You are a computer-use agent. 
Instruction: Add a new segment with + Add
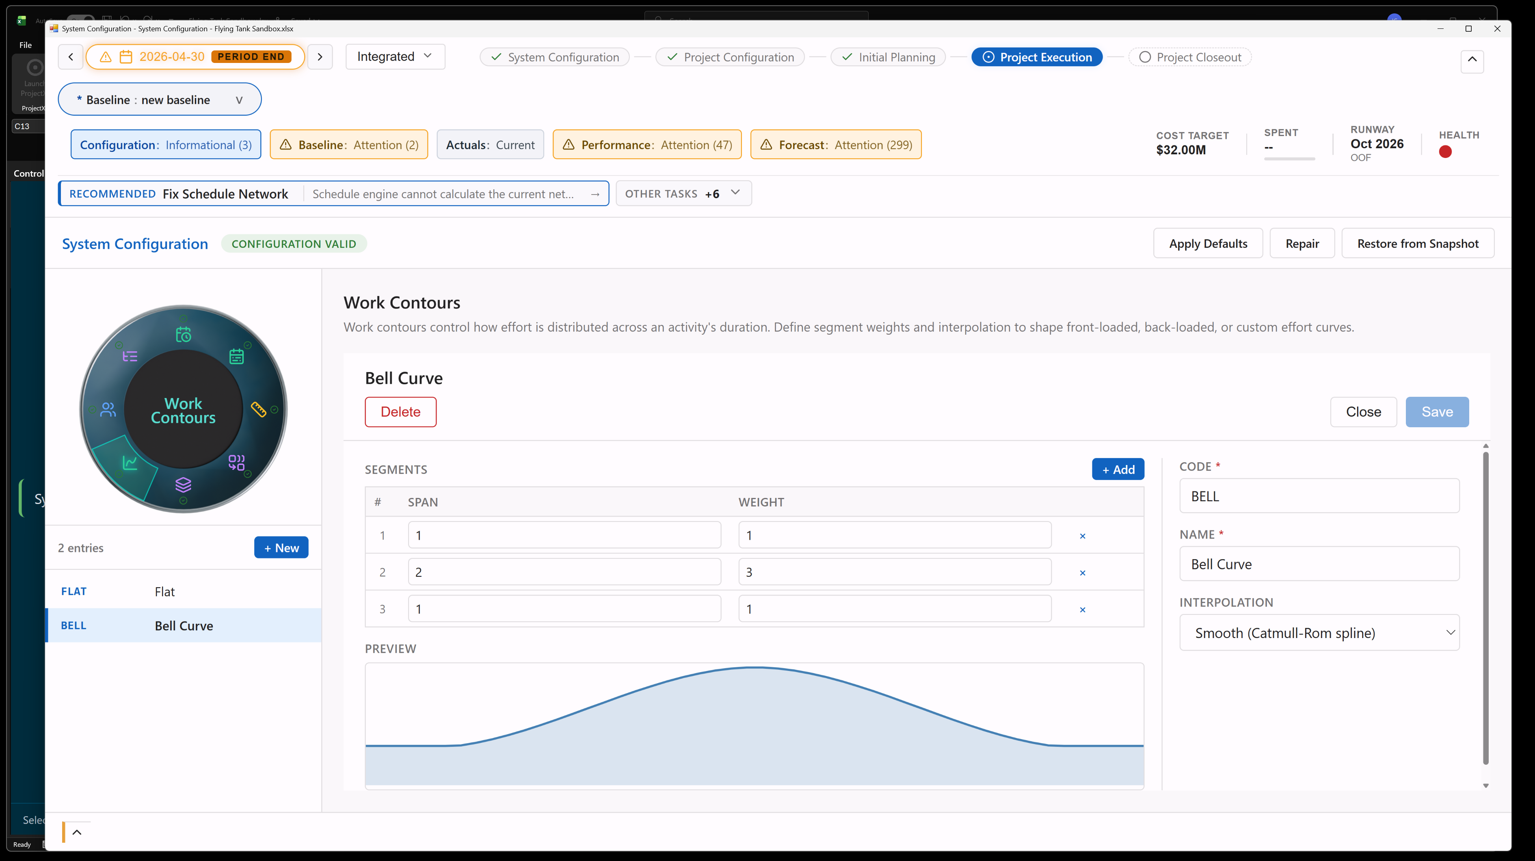[x=1118, y=469]
